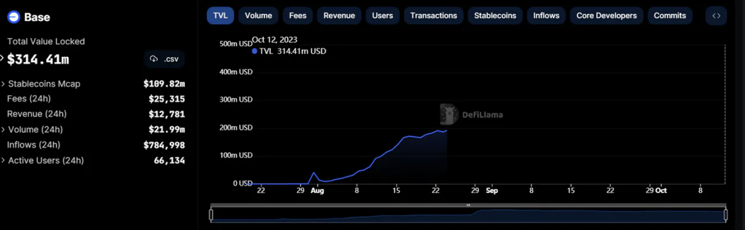The height and width of the screenshot is (230, 745).
Task: Click the Stablecoins Mcap value $109.82m
Action: tap(164, 84)
